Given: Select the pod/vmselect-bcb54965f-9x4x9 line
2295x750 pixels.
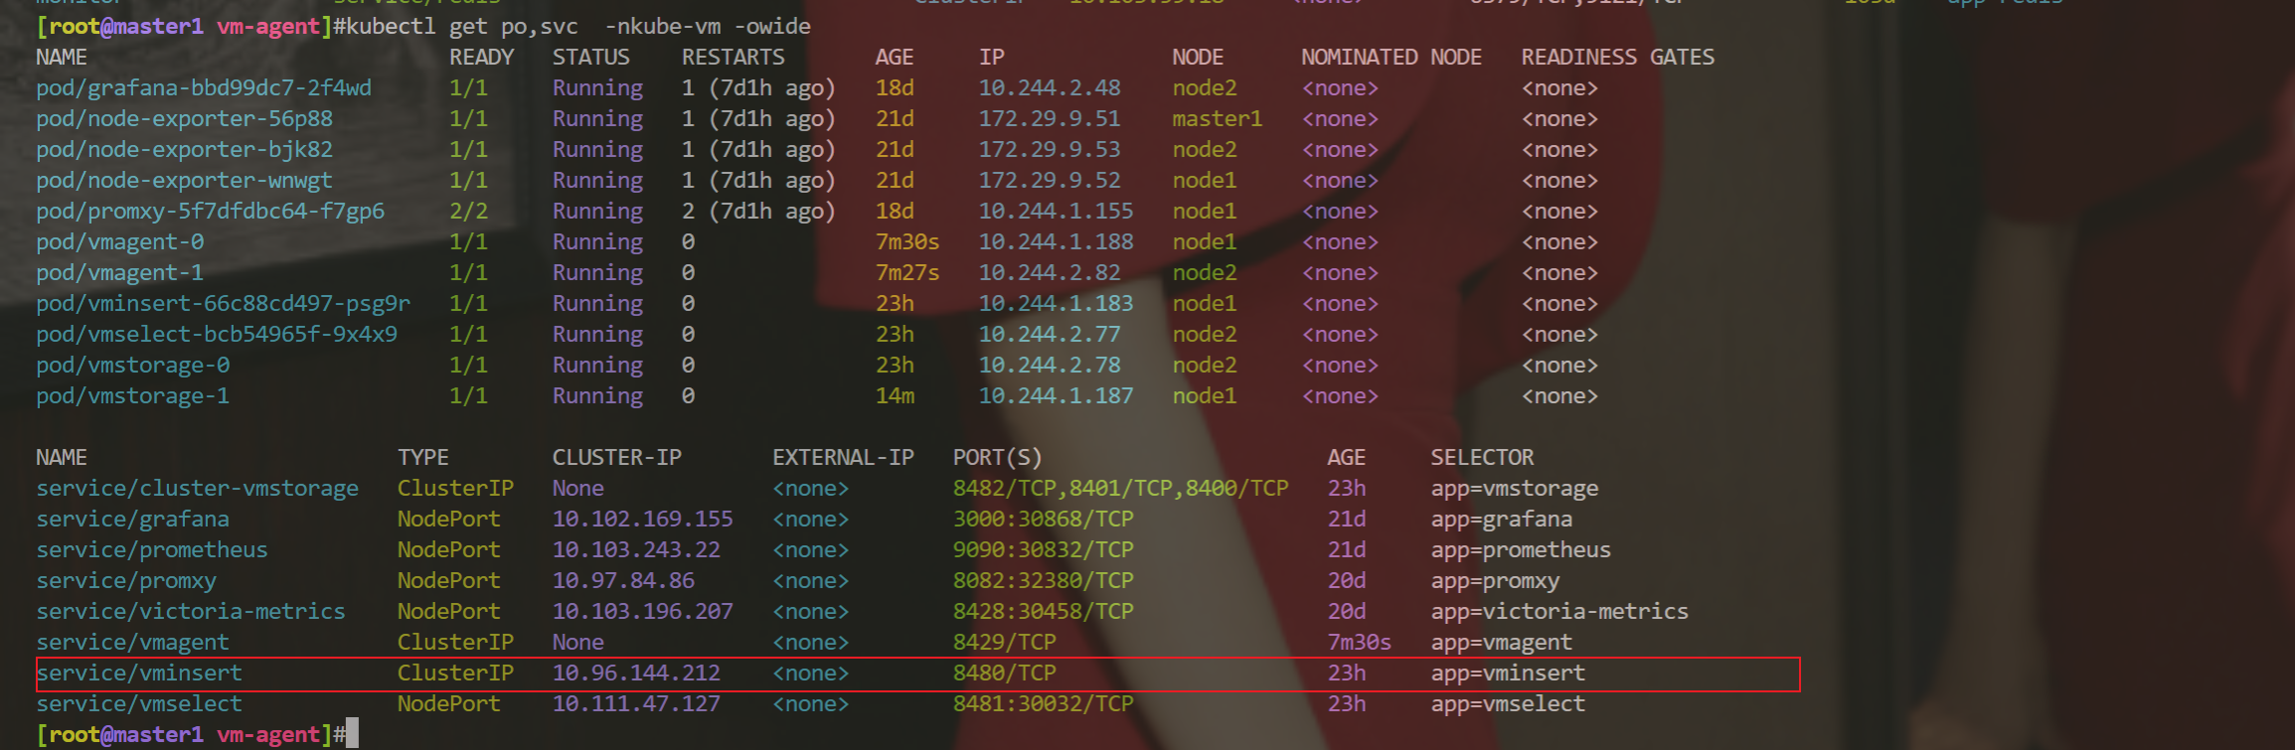Looking at the screenshot, I should pyautogui.click(x=217, y=335).
